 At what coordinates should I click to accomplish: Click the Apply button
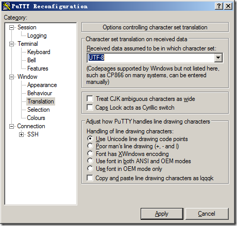pos(162,214)
